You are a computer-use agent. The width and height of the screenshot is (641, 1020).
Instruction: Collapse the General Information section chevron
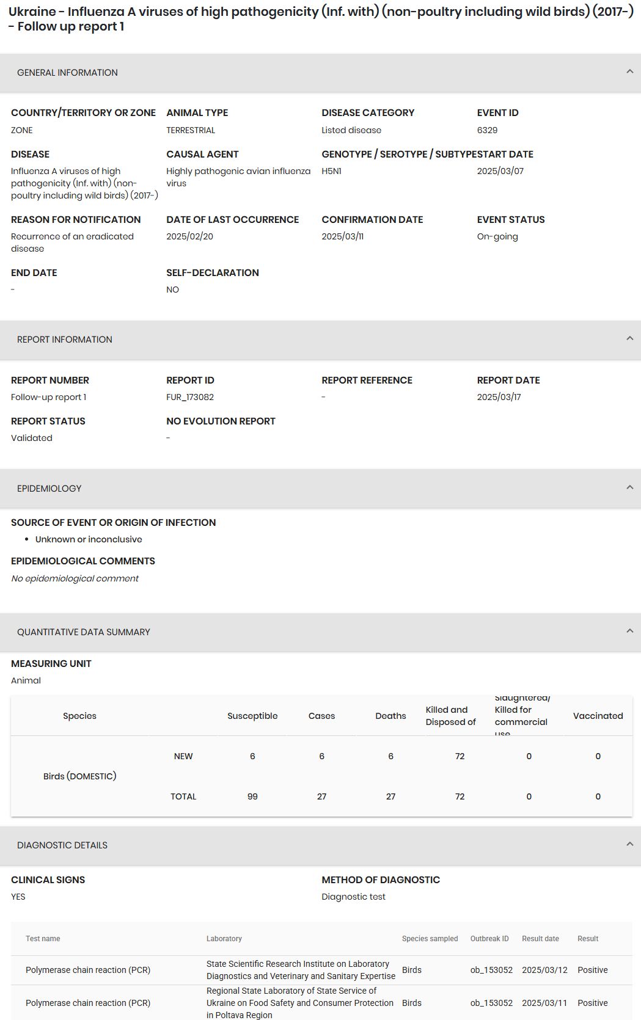click(629, 72)
